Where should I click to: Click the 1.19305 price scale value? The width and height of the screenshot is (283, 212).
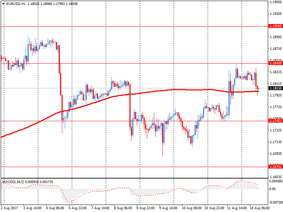coord(276,14)
